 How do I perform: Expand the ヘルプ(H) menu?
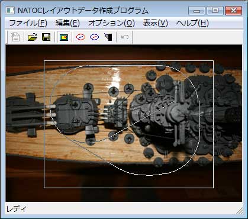(192, 23)
